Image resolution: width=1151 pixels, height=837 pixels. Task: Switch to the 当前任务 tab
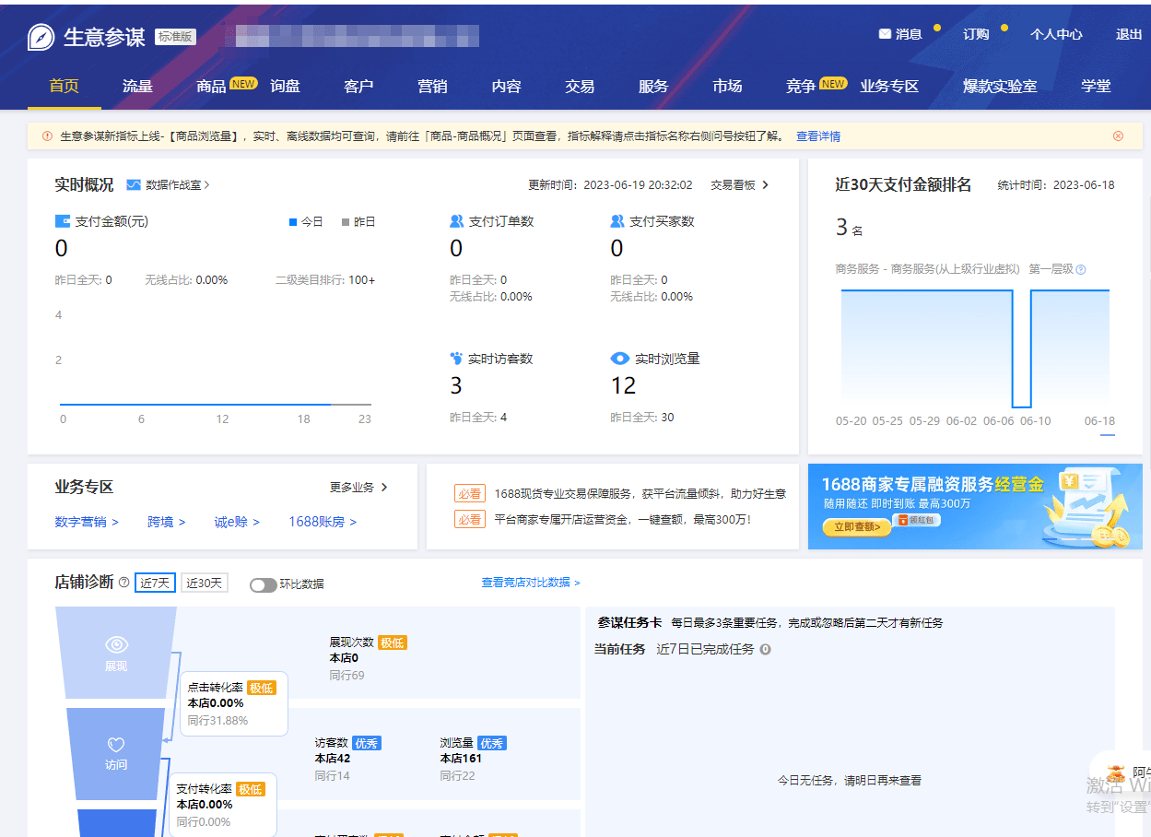click(x=620, y=650)
